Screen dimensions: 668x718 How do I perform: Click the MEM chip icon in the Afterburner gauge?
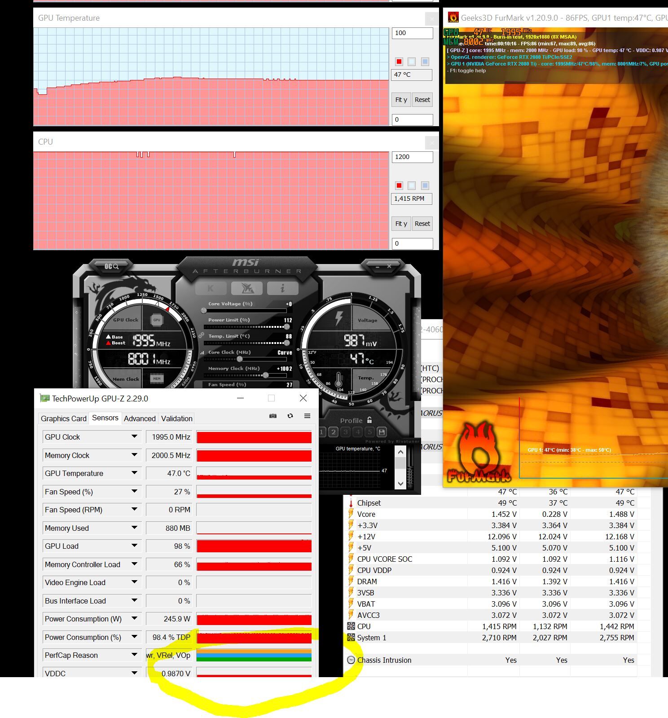tap(157, 379)
